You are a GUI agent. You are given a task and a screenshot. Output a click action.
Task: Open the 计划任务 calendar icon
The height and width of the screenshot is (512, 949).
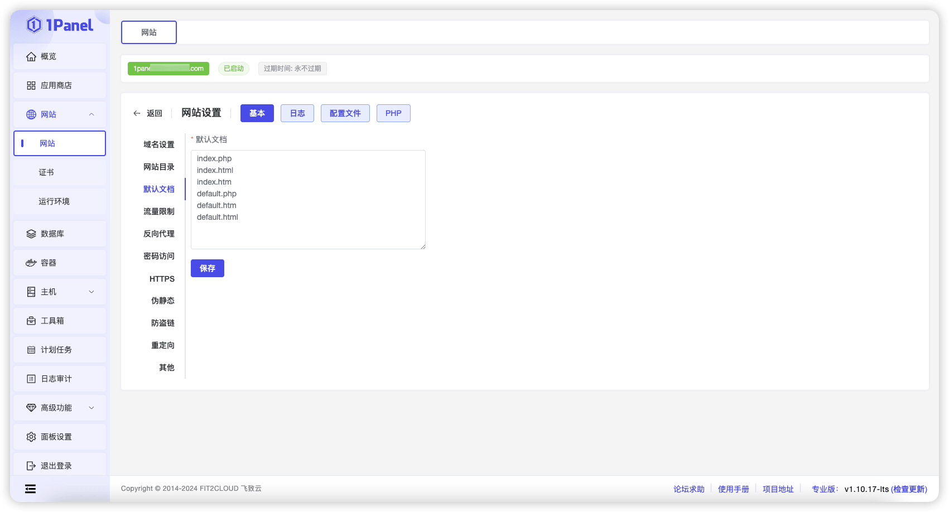tap(31, 350)
